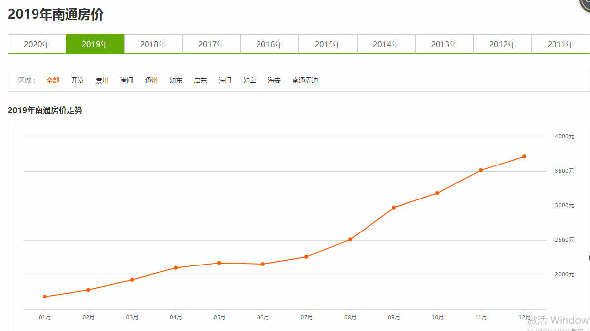Click the December data point on the chart
This screenshot has height=331, width=590.
click(524, 157)
